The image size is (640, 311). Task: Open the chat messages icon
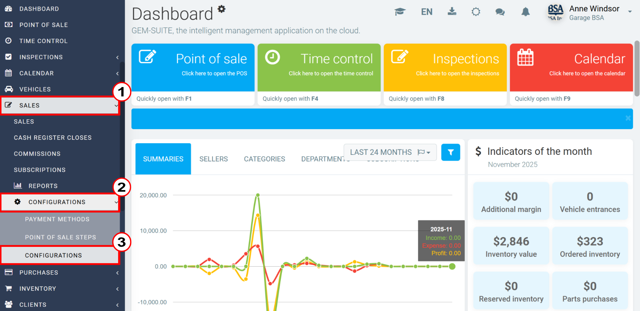click(x=500, y=12)
